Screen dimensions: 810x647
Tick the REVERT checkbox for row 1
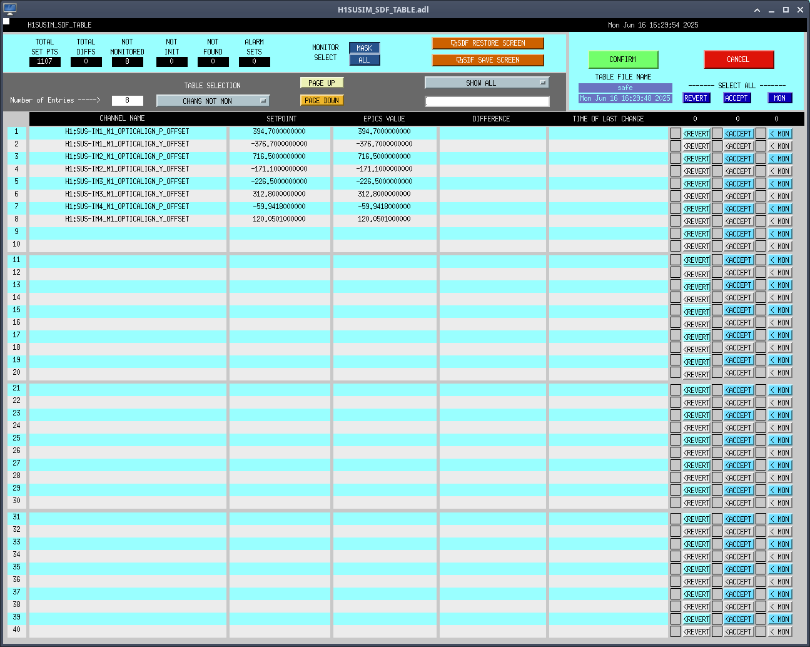(676, 133)
